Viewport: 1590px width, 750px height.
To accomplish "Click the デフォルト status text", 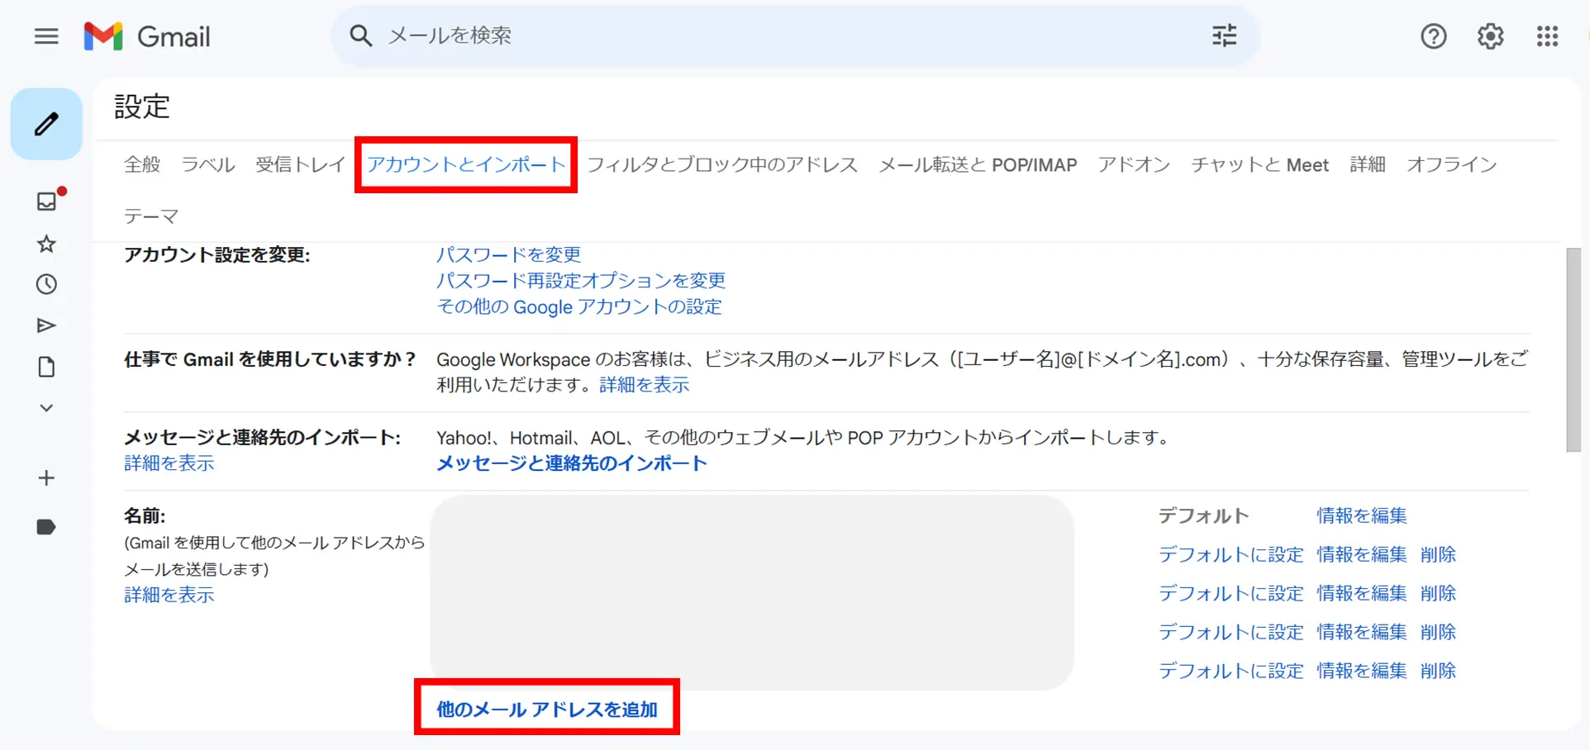I will tap(1203, 515).
